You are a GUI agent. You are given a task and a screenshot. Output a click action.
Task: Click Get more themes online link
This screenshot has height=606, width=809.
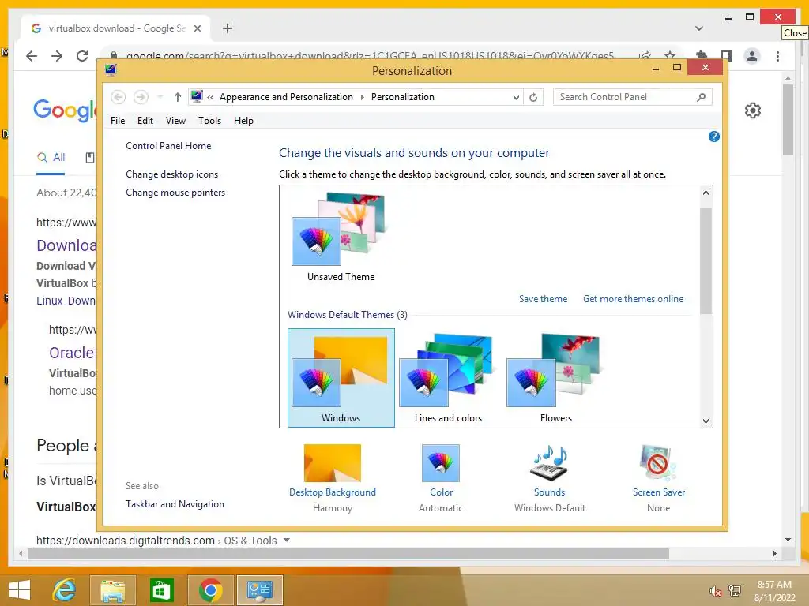pos(633,299)
